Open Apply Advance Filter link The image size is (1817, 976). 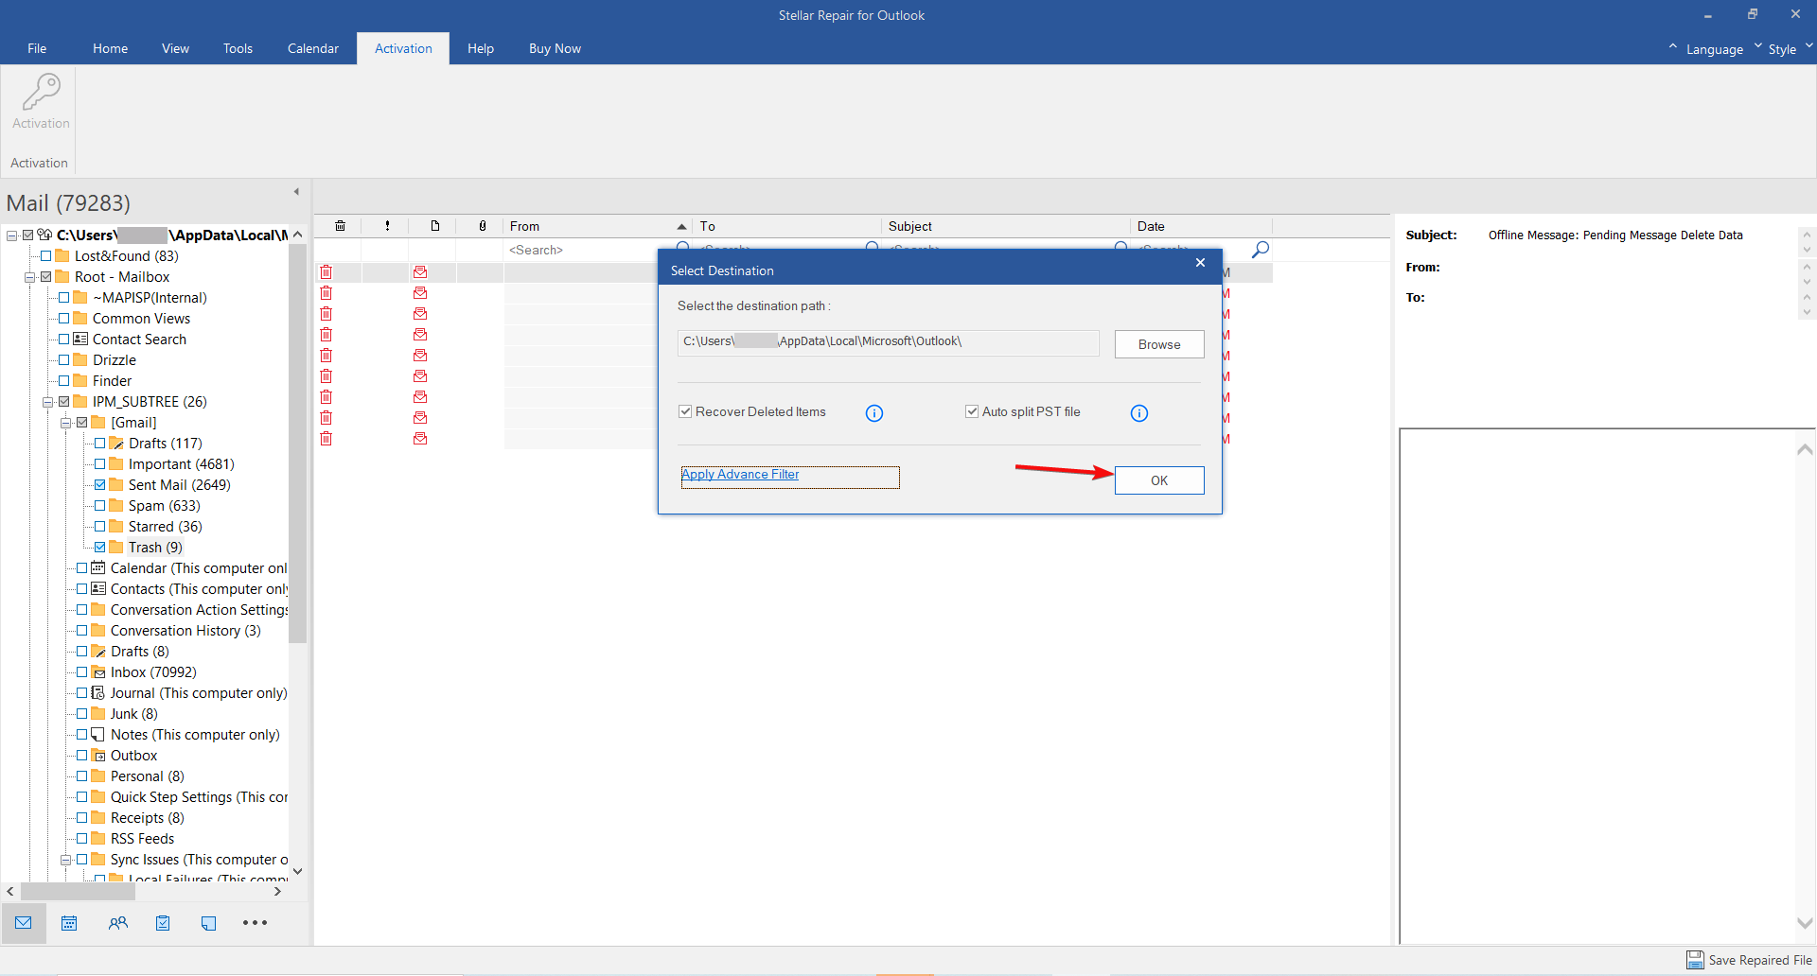click(740, 474)
